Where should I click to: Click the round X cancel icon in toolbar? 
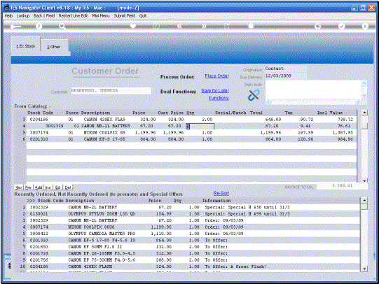point(365,27)
